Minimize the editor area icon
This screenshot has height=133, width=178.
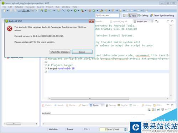click(168, 21)
